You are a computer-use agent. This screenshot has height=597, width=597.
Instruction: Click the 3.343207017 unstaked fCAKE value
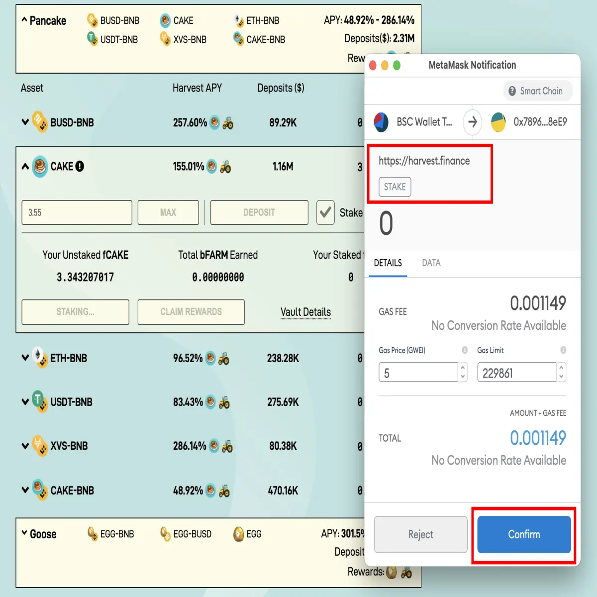click(85, 277)
